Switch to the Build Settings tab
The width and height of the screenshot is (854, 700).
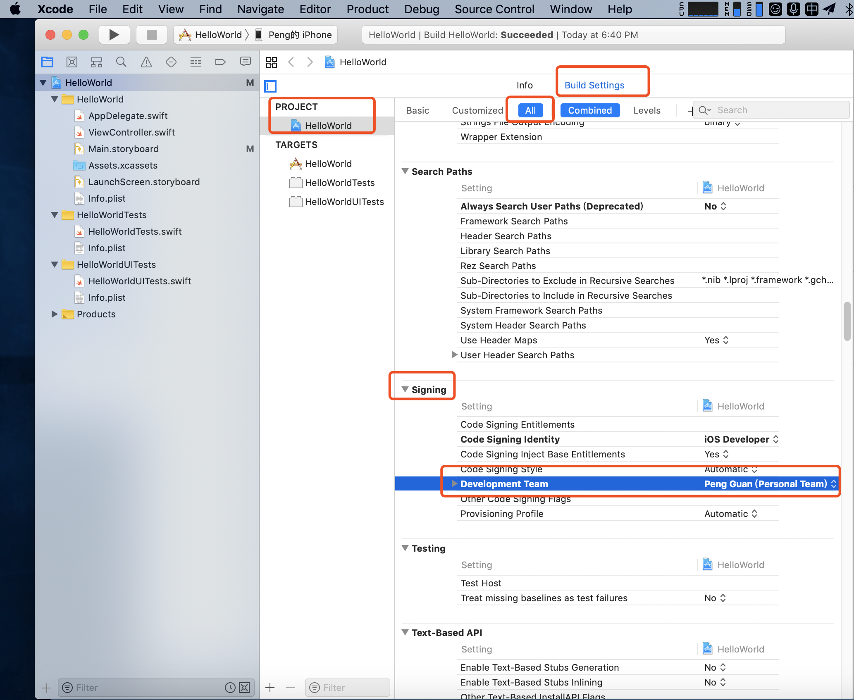click(x=594, y=85)
